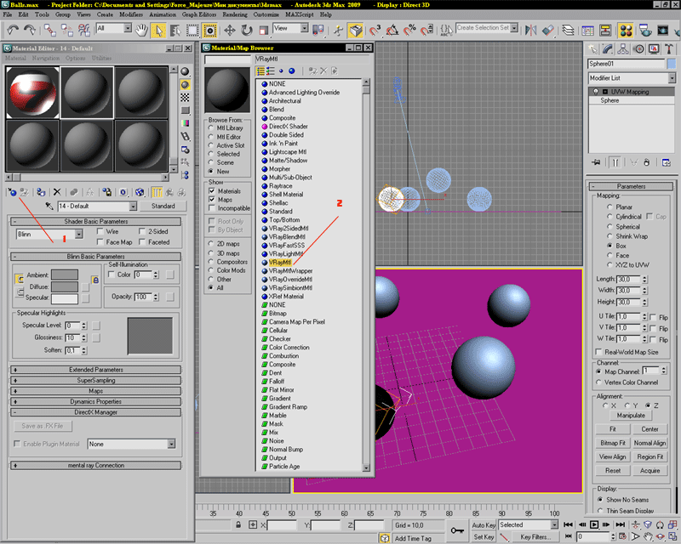This screenshot has width=681, height=544.
Task: Toggle the Maps show checkbox
Action: pos(212,200)
